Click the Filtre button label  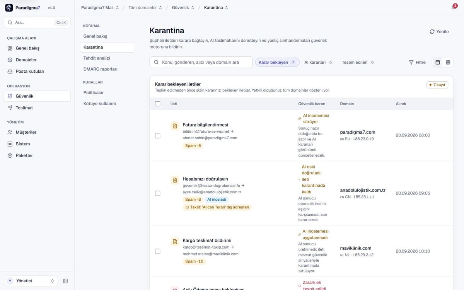tap(421, 62)
